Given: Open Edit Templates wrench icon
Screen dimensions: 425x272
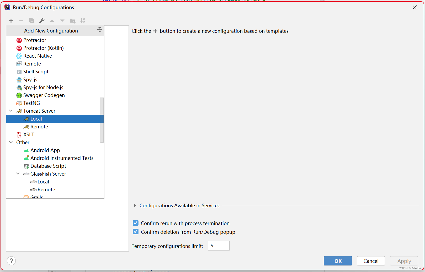Looking at the screenshot, I should (42, 21).
